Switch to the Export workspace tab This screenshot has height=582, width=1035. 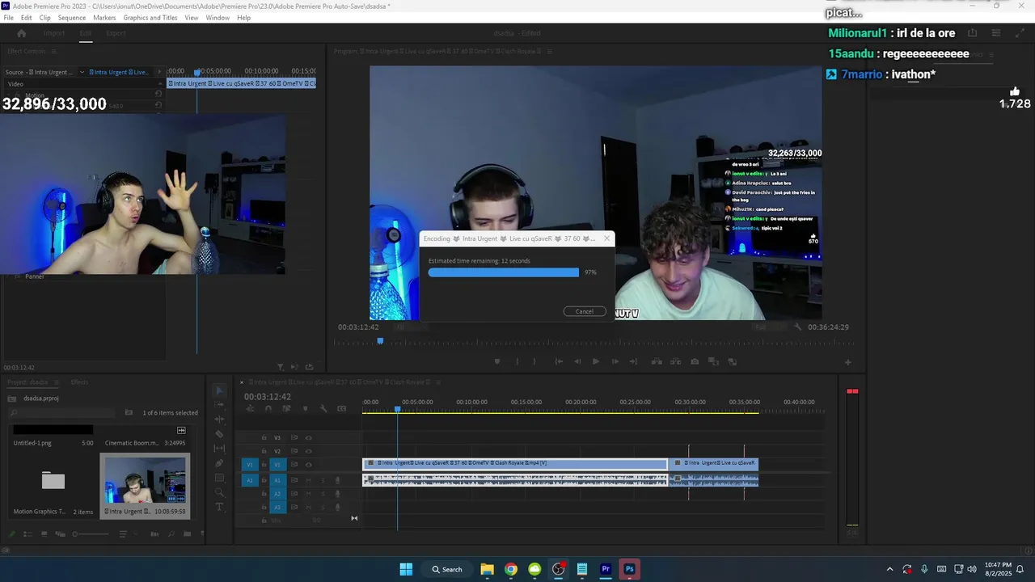tap(116, 33)
